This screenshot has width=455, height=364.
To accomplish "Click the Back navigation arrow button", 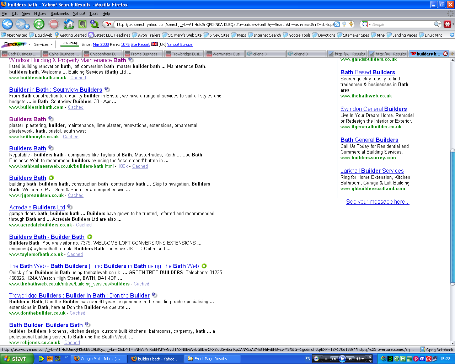I will click(x=7, y=24).
